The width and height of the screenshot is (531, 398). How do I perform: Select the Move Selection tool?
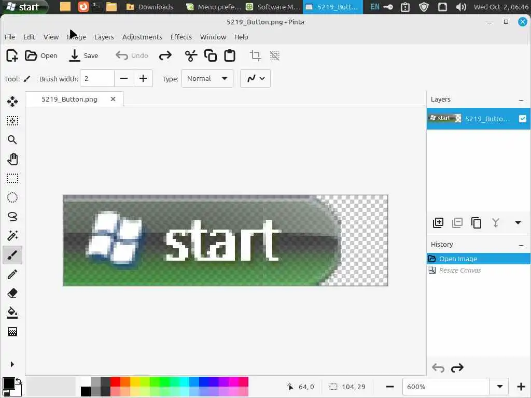[12, 121]
